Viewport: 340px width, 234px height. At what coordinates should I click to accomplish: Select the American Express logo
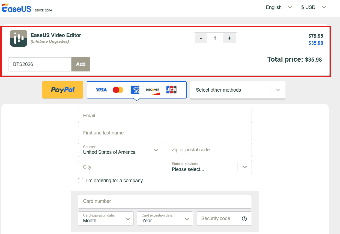point(135,90)
